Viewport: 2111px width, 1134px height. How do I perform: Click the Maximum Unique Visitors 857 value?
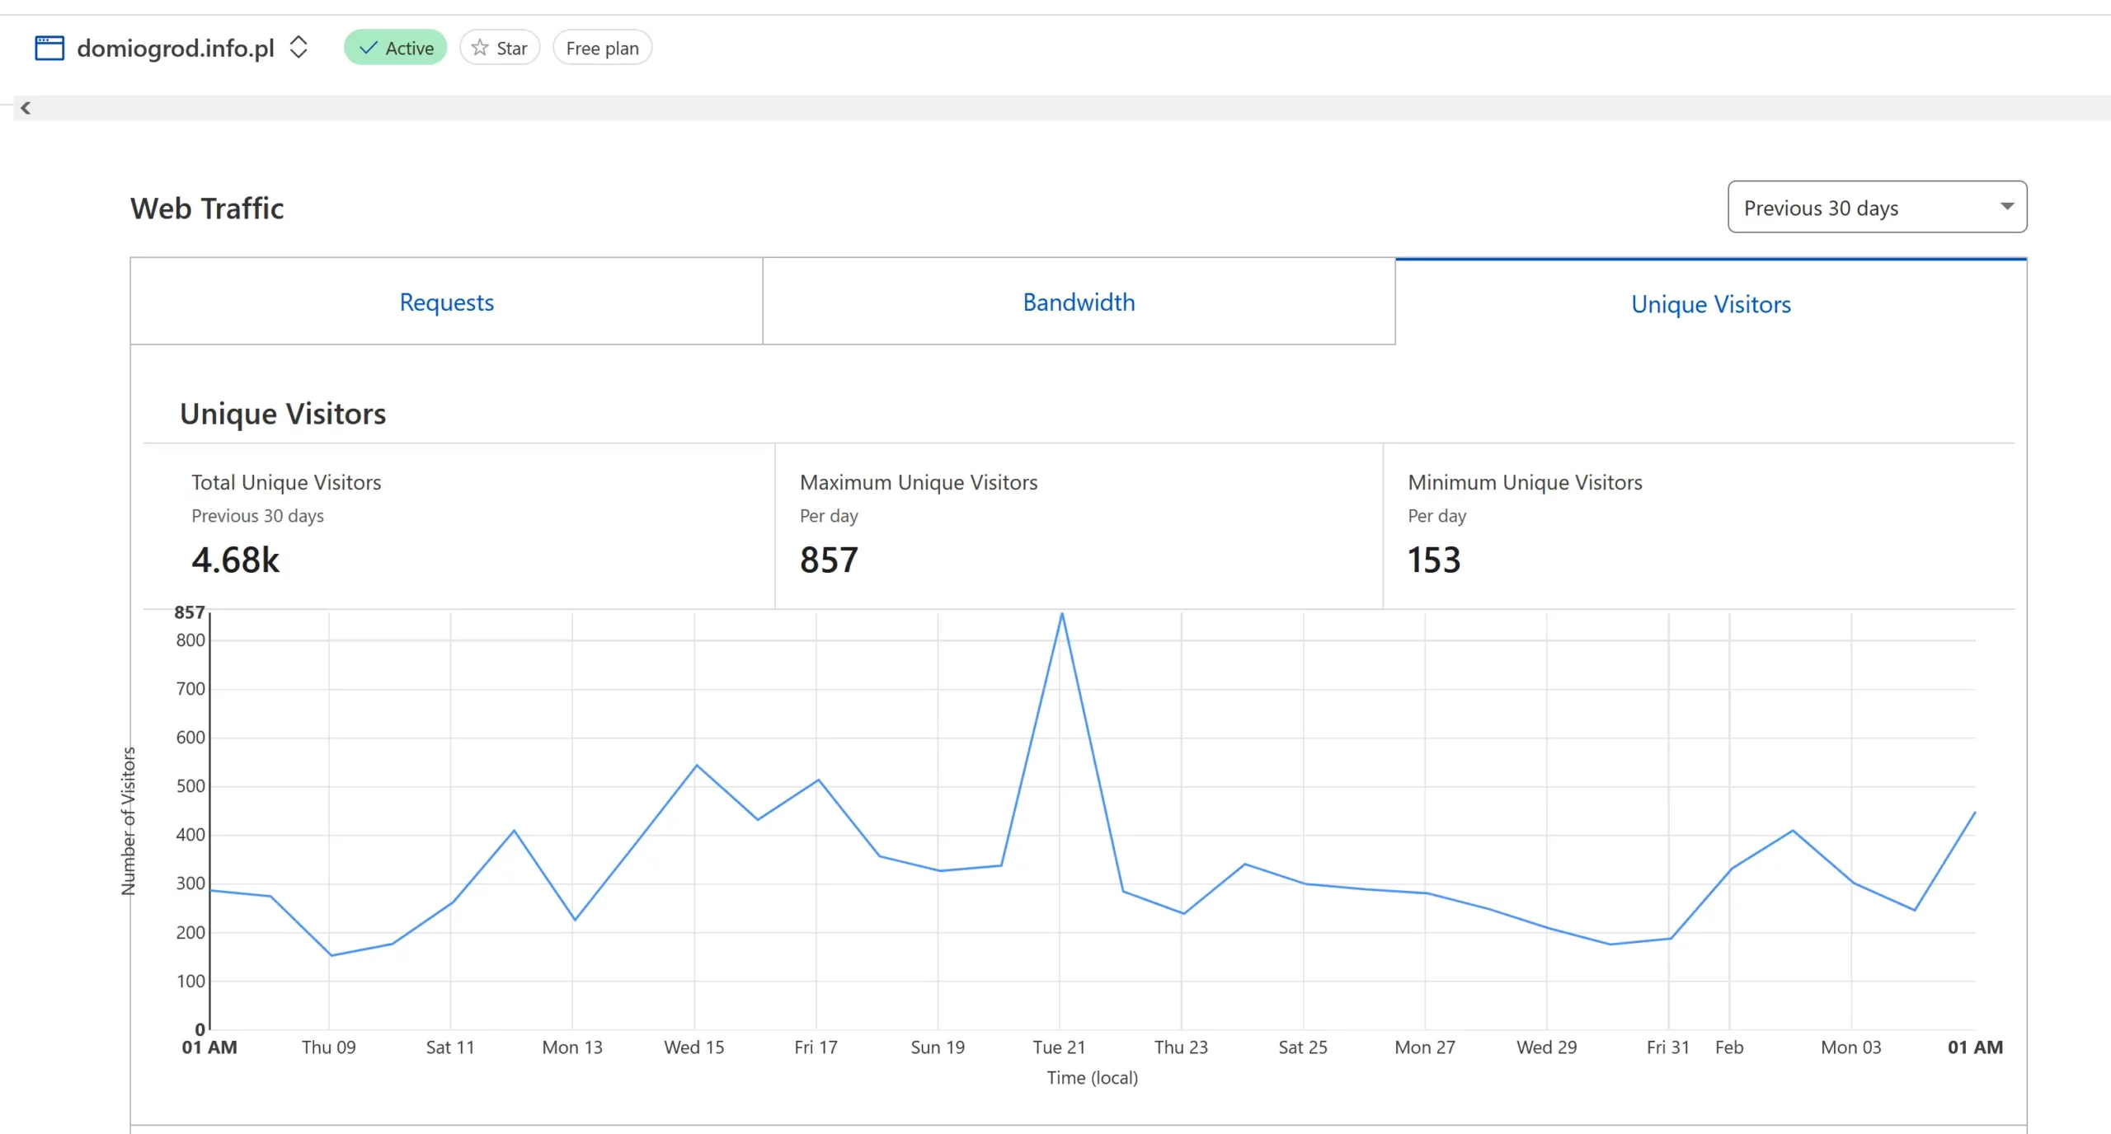coord(829,560)
